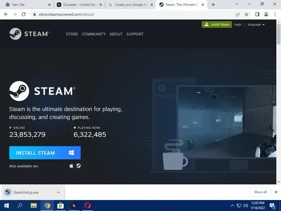
Task: Click Chrome icon in the taskbar
Action: (x=47, y=206)
